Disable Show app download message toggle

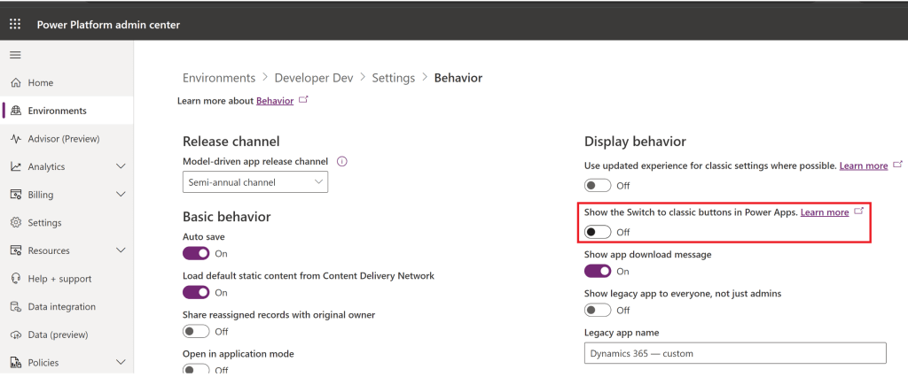598,271
